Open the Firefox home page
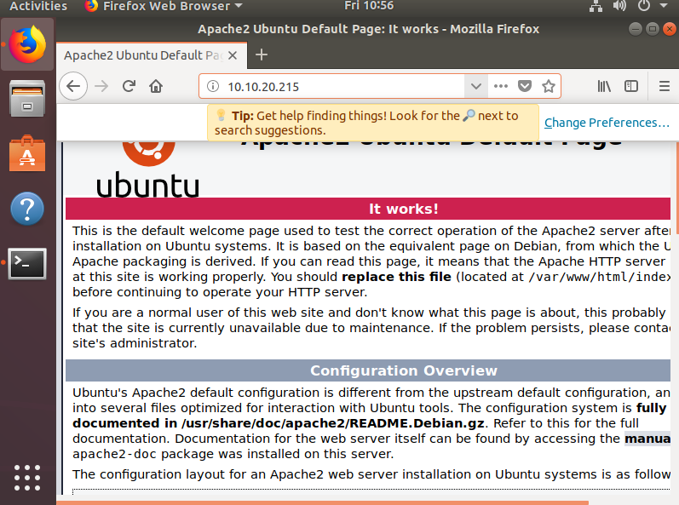Viewport: 679px width, 505px height. click(156, 86)
